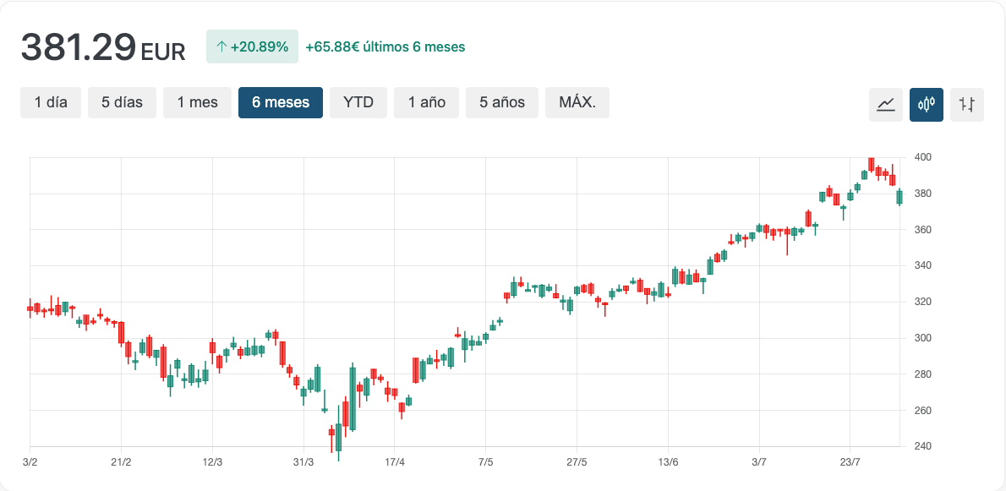1006x491 pixels.
Task: Click the 240 price axis label
Action: (x=922, y=446)
